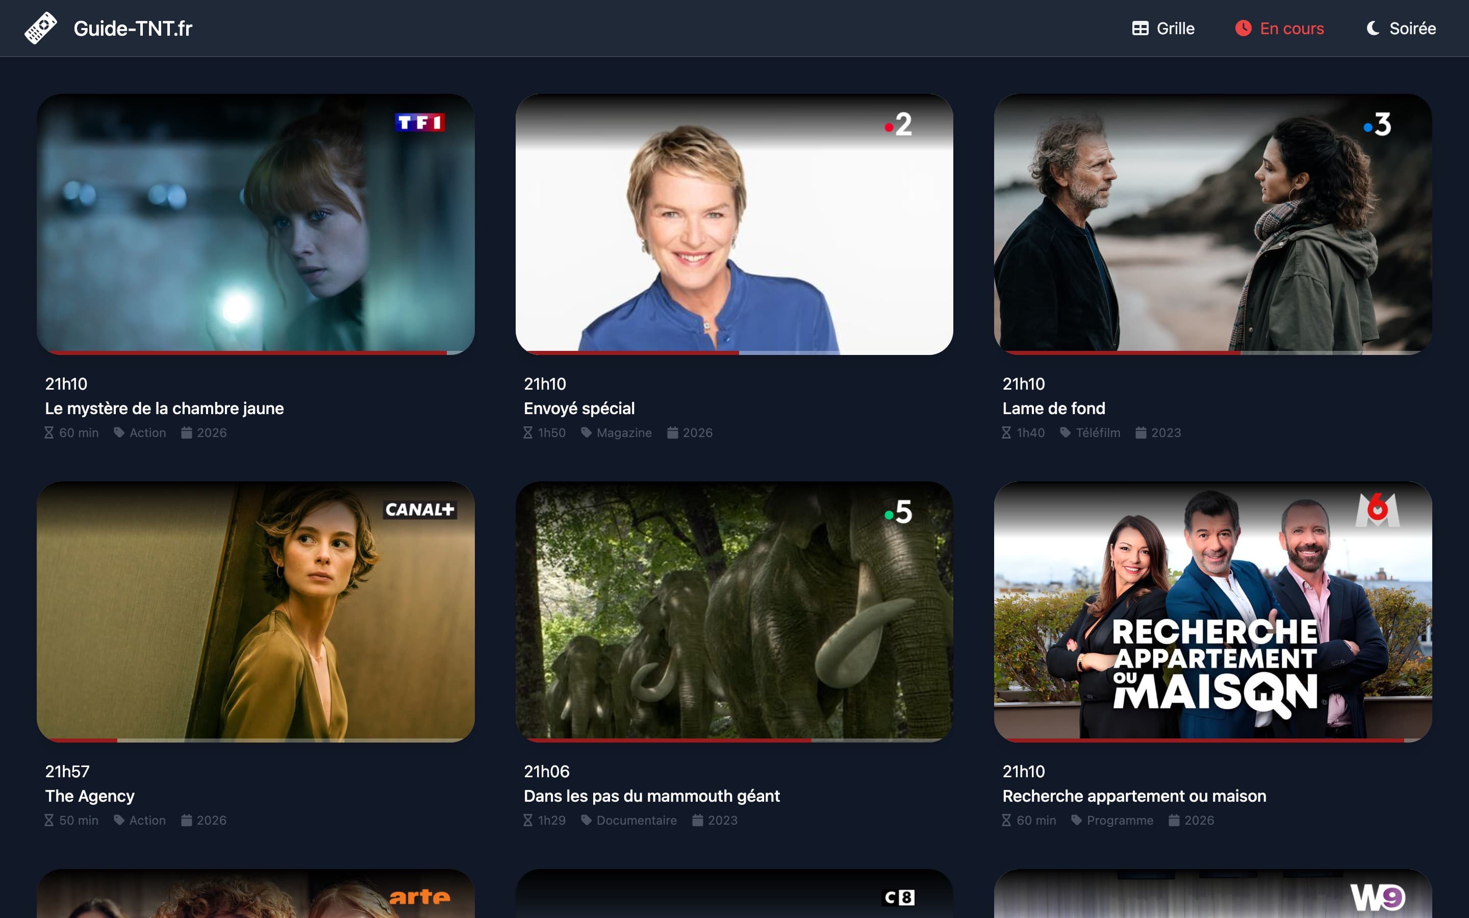
Task: Open The Agency thumbnail image
Action: click(x=256, y=611)
